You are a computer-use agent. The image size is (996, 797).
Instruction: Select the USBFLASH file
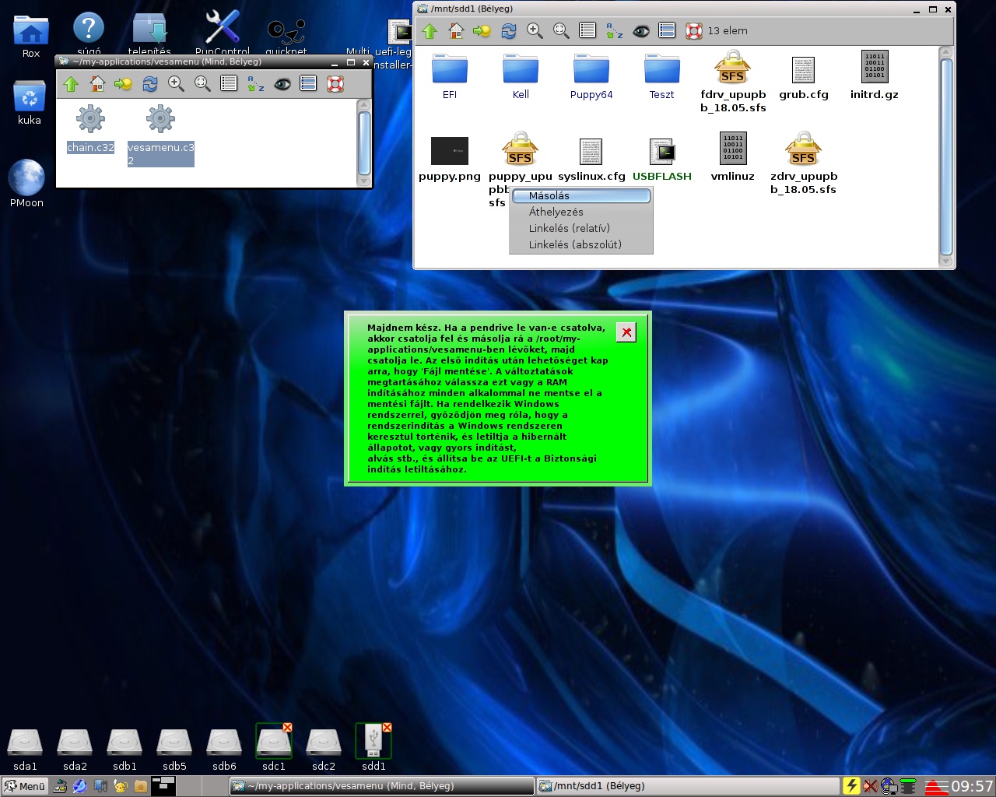coord(662,159)
